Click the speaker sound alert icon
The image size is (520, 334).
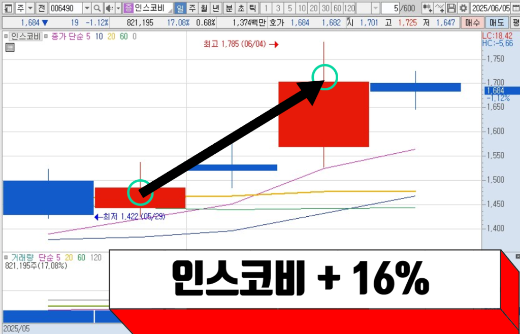pyautogui.click(x=109, y=8)
